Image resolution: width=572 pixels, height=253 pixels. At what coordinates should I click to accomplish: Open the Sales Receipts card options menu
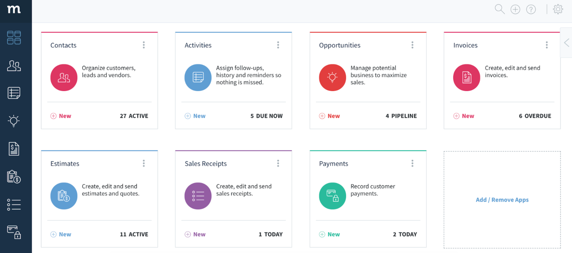tap(278, 163)
